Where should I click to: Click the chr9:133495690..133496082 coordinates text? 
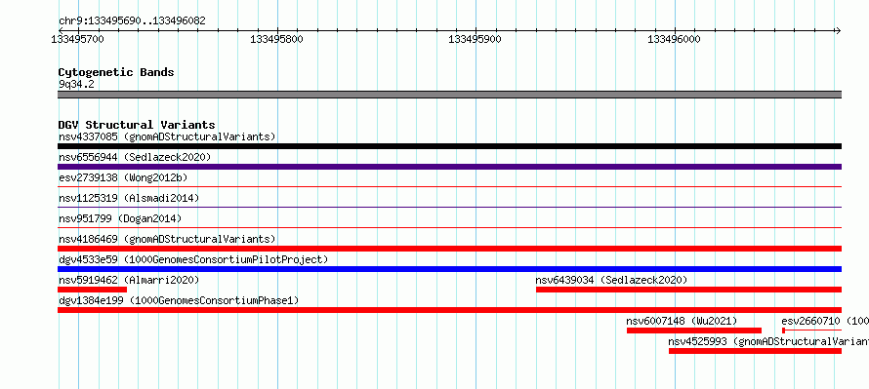click(x=132, y=21)
